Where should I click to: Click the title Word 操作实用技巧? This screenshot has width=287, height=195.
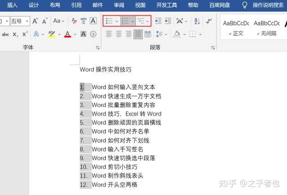tap(106, 69)
